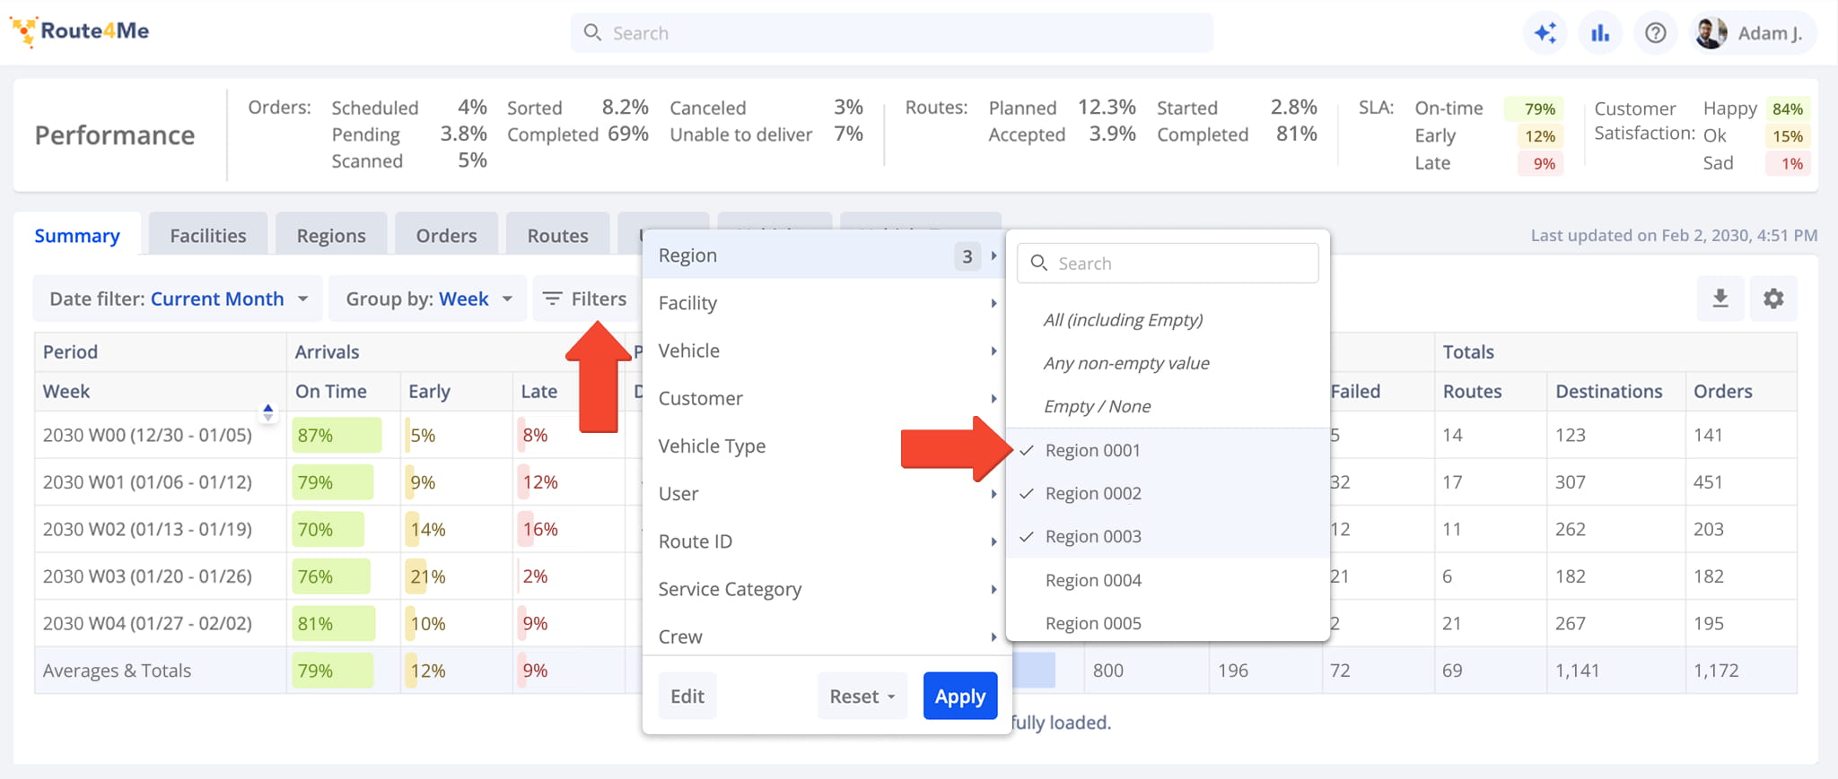Switch to the Regions tab

pos(331,236)
